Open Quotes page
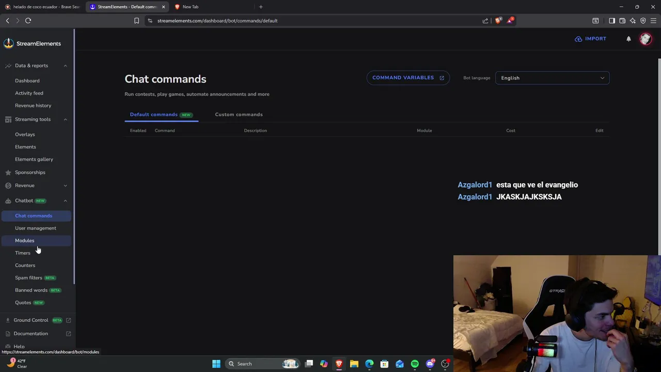661x372 pixels. click(23, 302)
